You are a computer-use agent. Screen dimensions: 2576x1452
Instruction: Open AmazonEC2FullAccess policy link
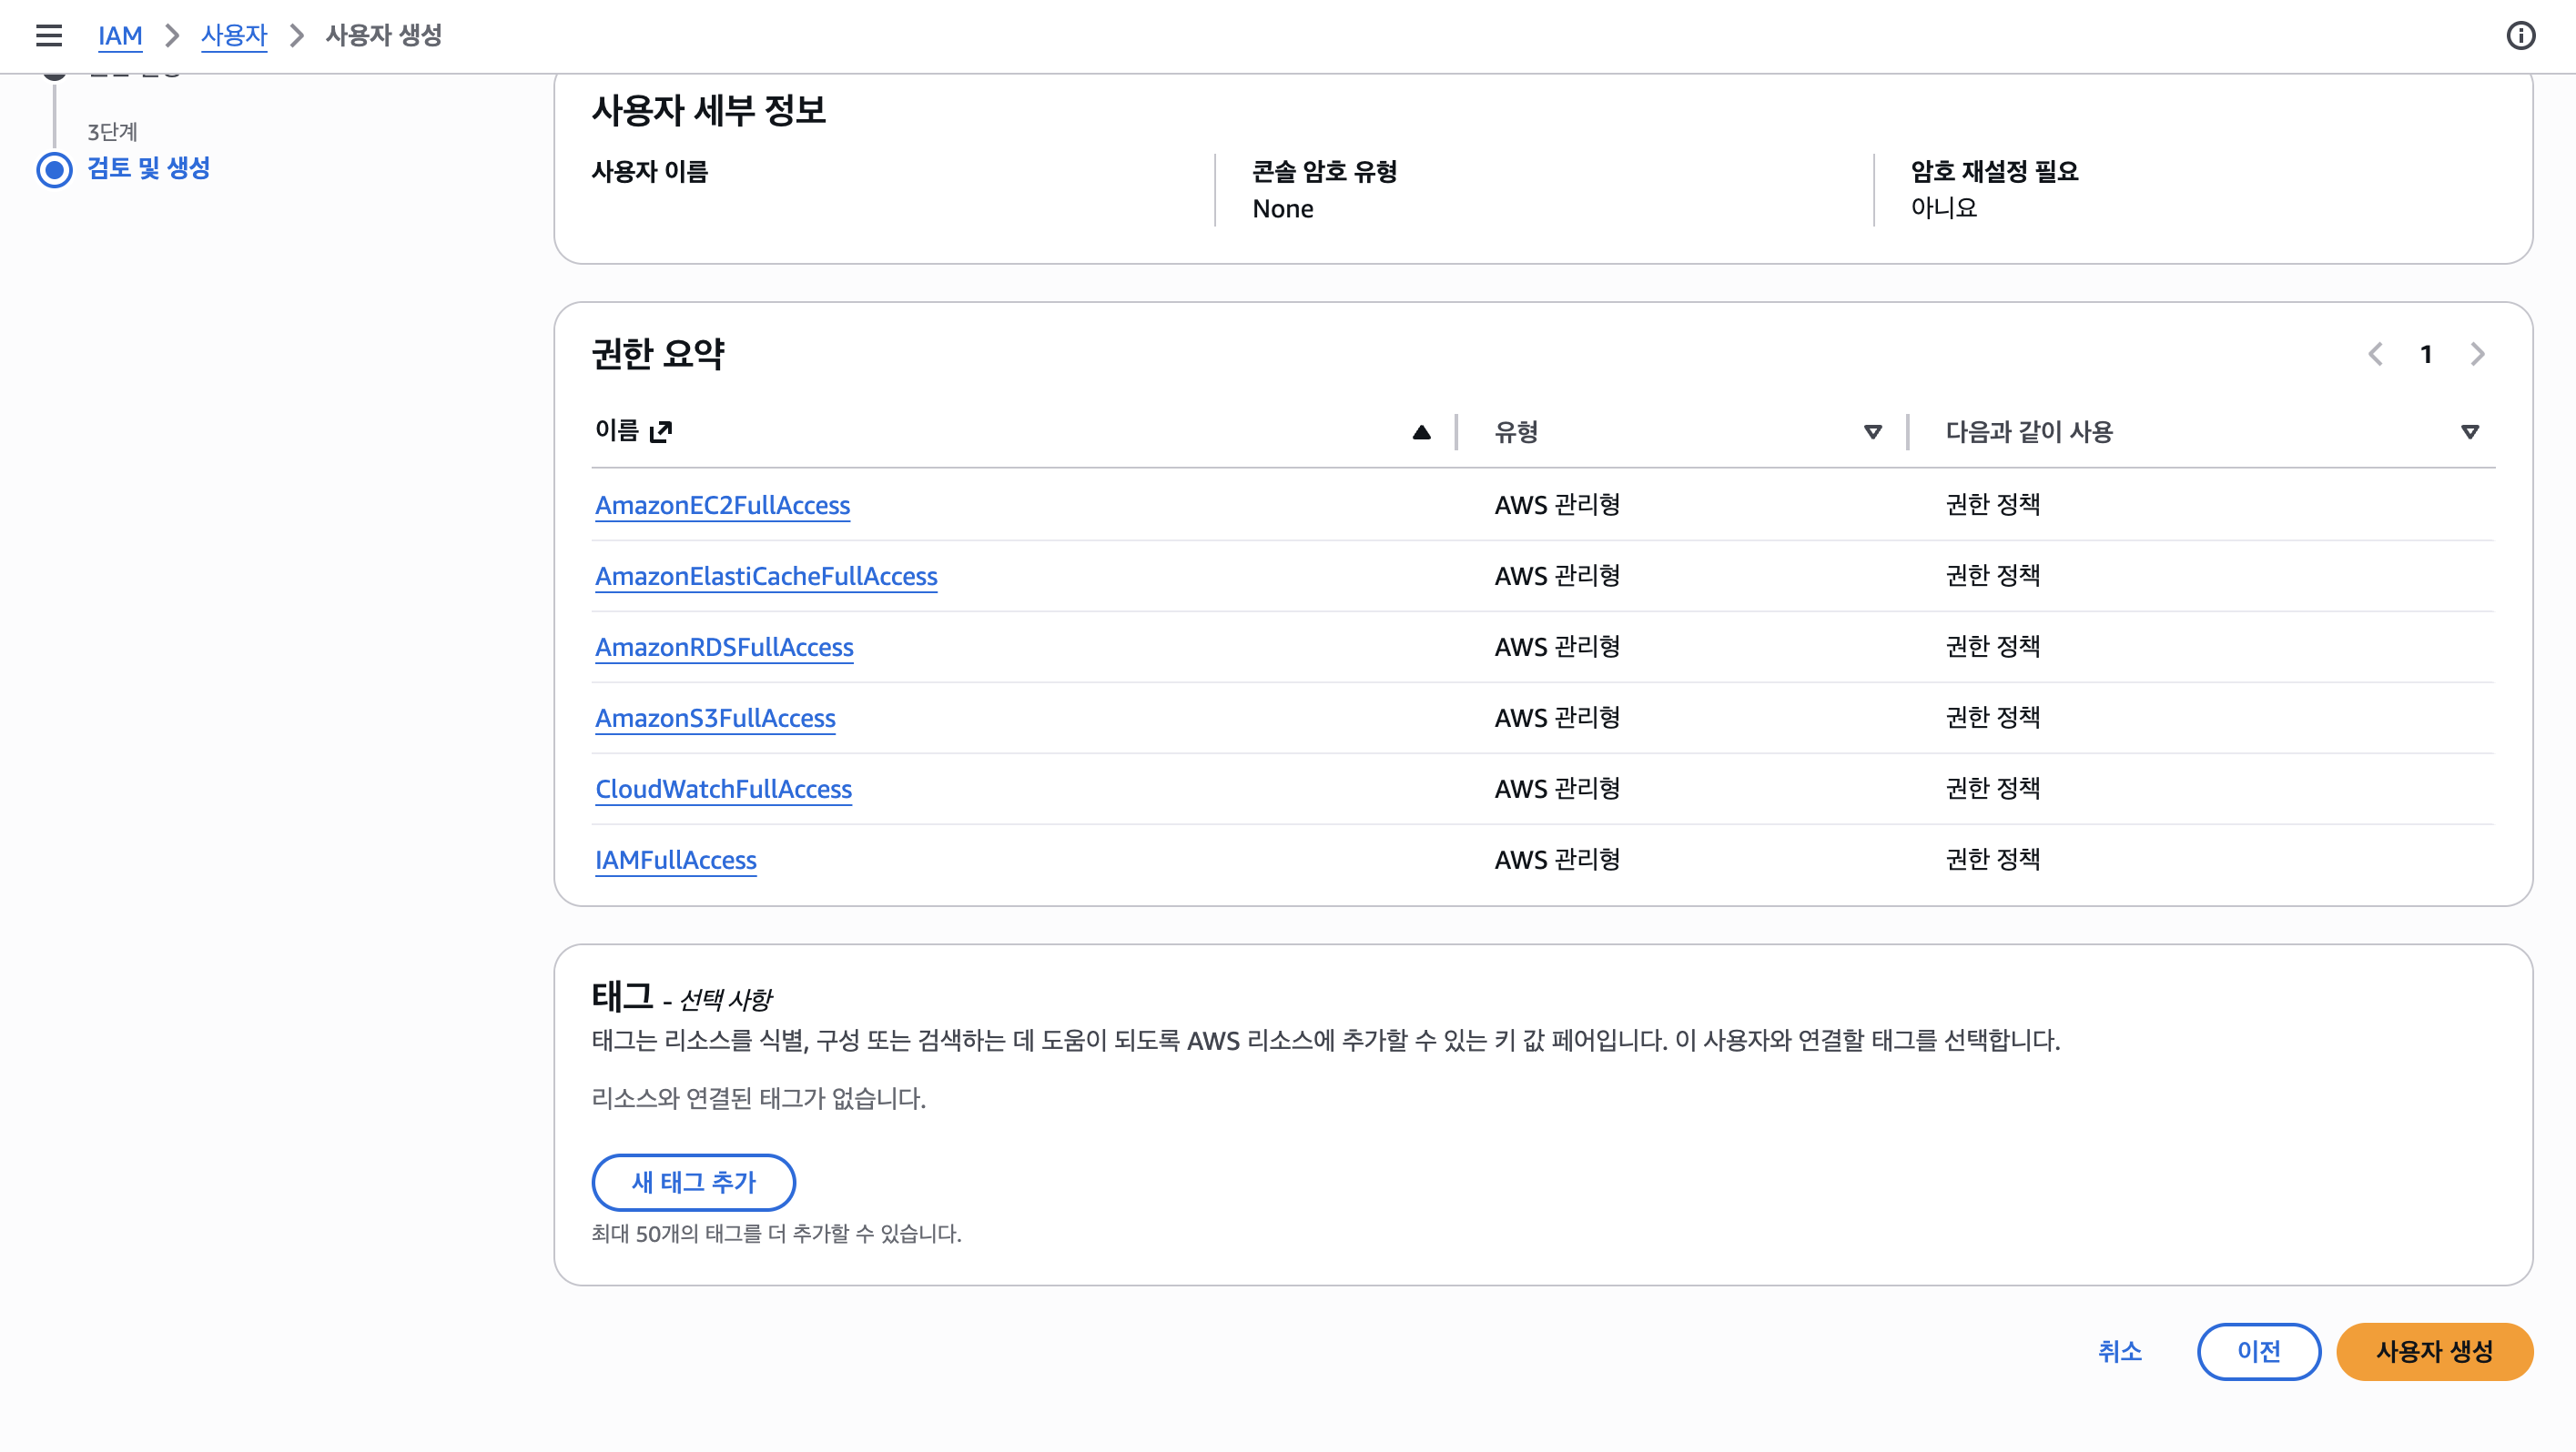tap(722, 505)
